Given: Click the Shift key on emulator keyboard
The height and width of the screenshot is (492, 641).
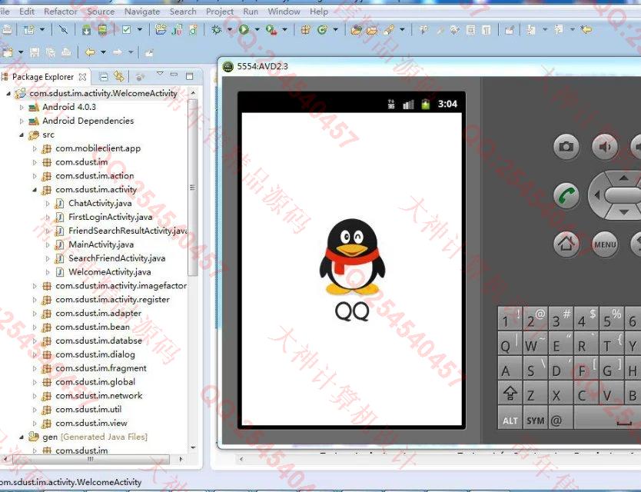Looking at the screenshot, I should (x=510, y=394).
